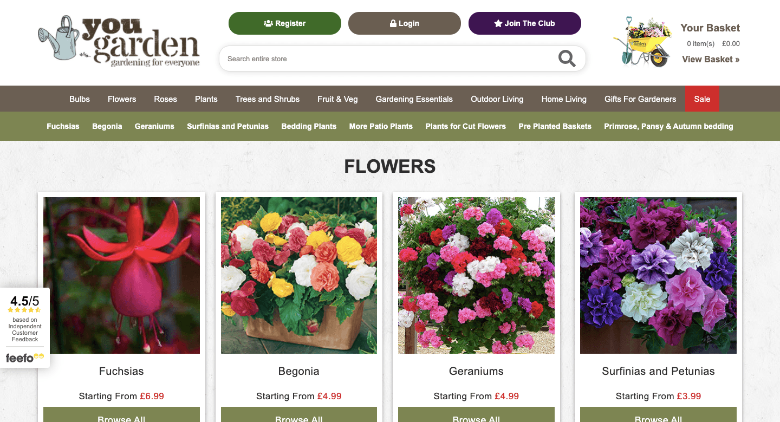Open the Gardening Essentials menu

(x=414, y=99)
